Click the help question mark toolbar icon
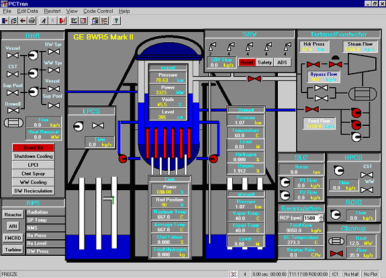This screenshot has height=278, width=386. pos(116,21)
